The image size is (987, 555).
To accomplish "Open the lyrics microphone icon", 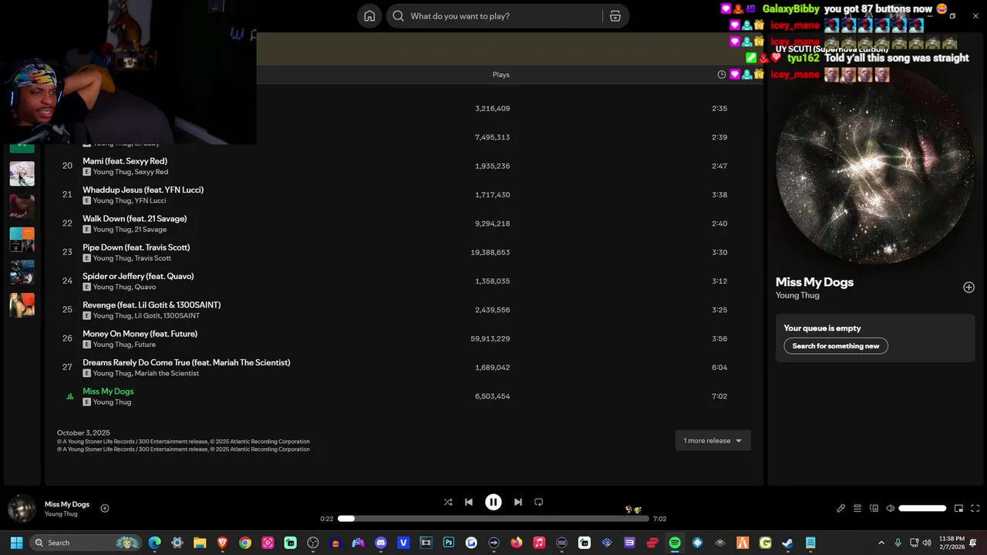I will tap(841, 509).
